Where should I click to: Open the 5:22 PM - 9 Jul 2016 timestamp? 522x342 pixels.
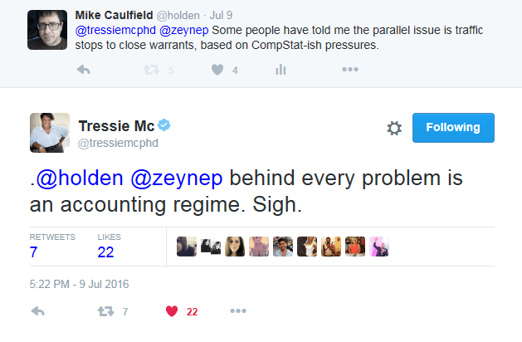(x=80, y=284)
